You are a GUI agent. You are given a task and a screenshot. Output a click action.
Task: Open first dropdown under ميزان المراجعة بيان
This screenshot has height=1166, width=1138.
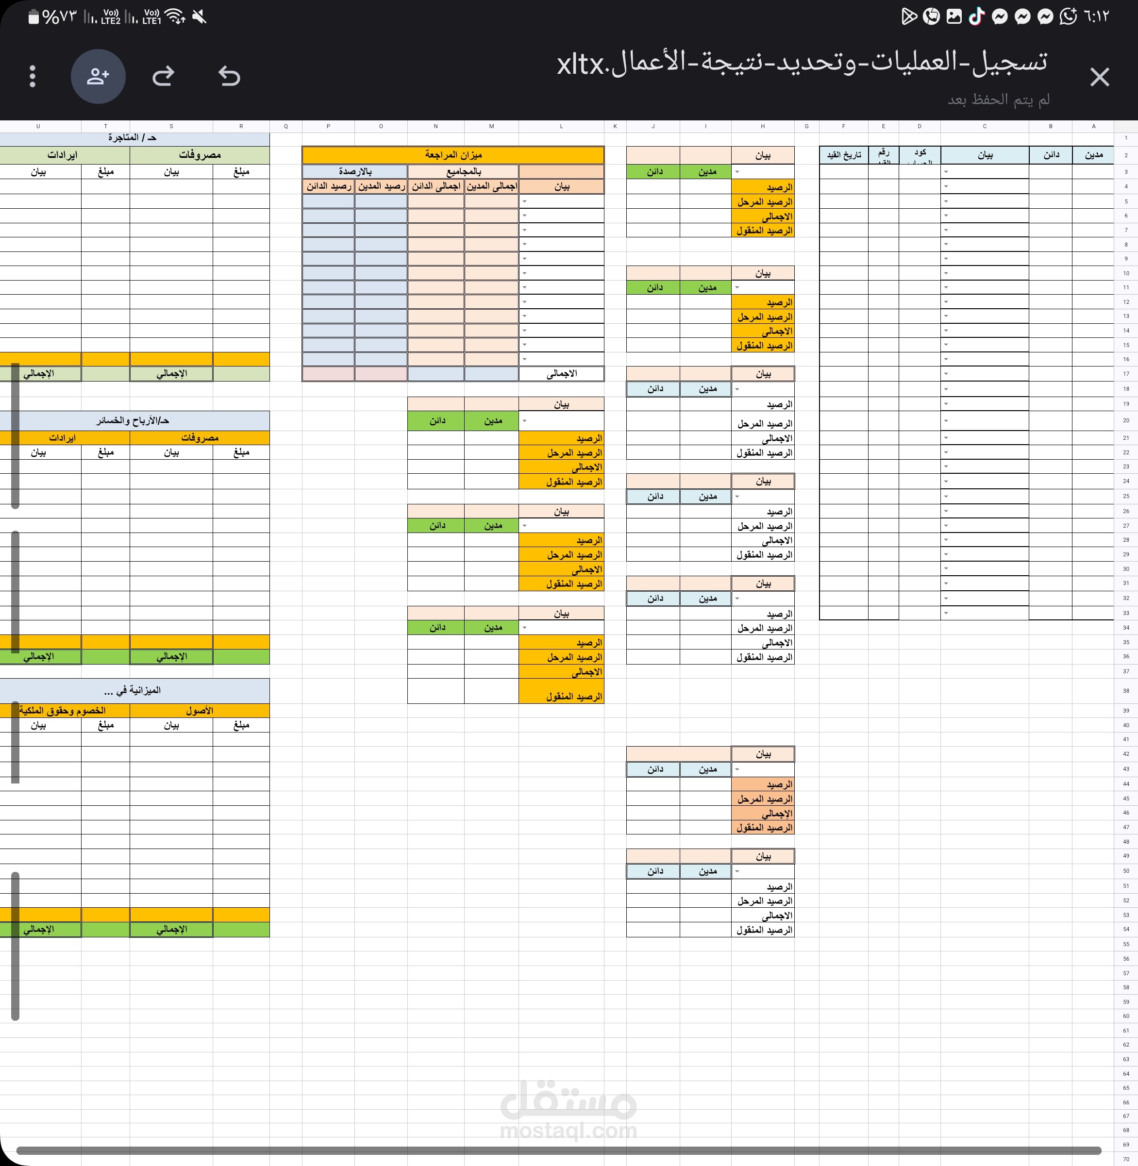(524, 201)
